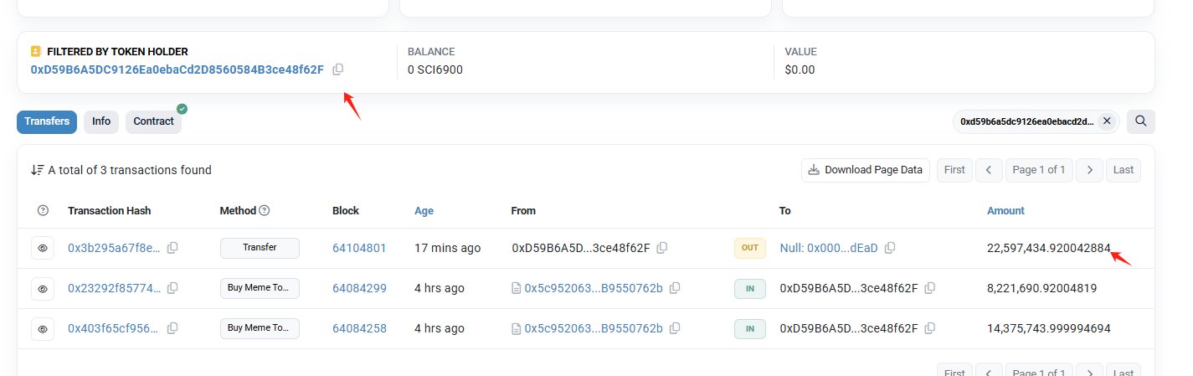Toggle eye preview for 0x23292f85774 row
Viewport: 1193px width, 376px height.
[43, 288]
